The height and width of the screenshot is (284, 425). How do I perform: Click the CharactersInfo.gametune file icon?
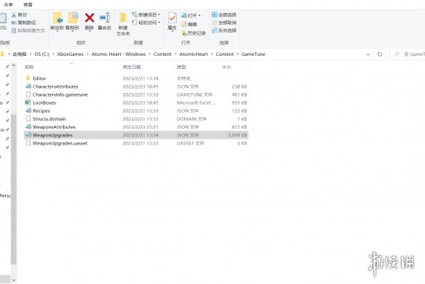pyautogui.click(x=28, y=94)
